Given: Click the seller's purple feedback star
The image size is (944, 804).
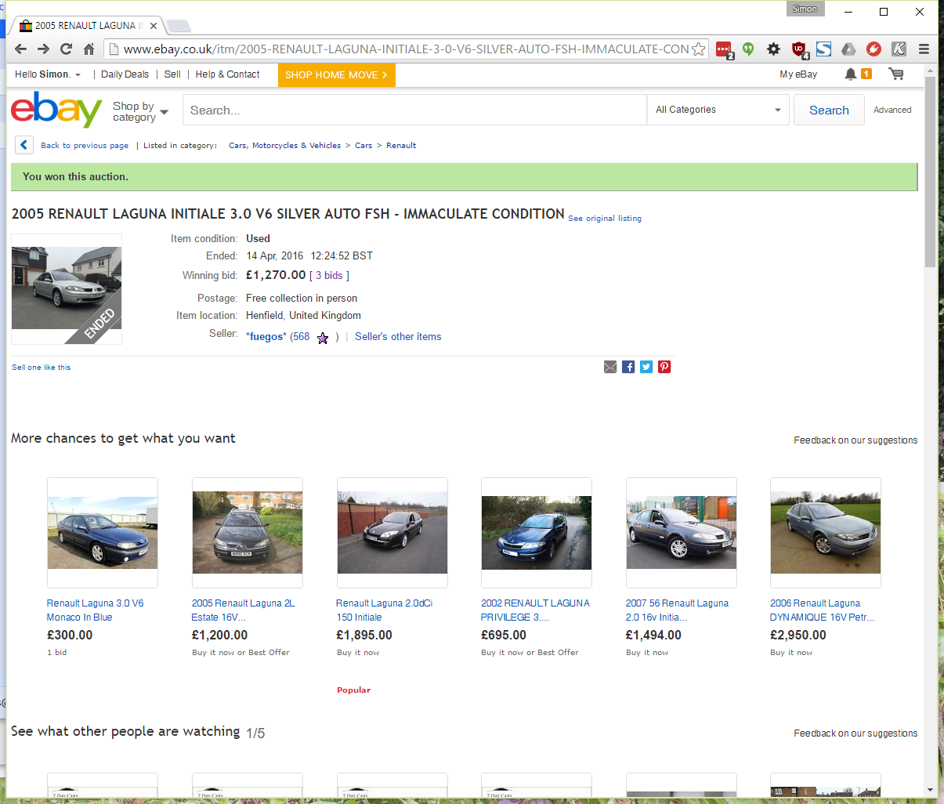Looking at the screenshot, I should tap(323, 338).
